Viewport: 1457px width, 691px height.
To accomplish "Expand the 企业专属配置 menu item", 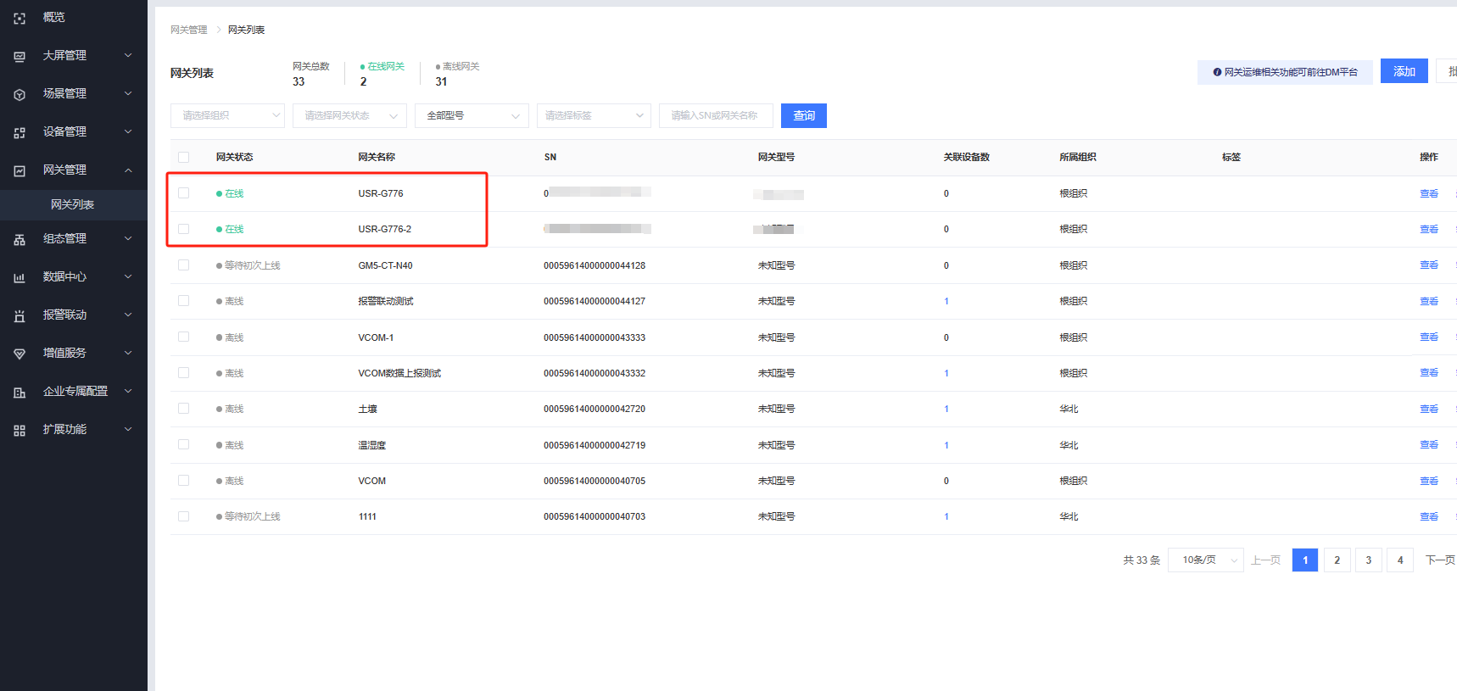I will [x=75, y=391].
